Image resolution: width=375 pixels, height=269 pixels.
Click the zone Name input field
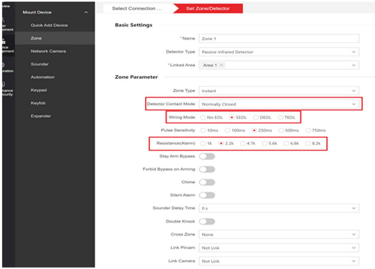279,39
